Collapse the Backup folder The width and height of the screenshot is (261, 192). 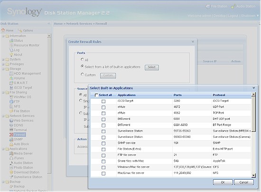pos(3,182)
